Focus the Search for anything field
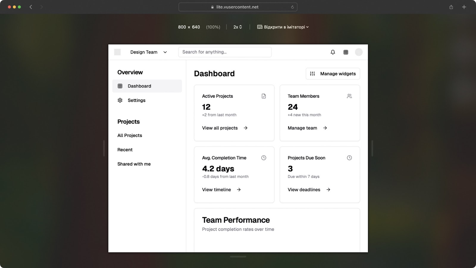Image resolution: width=476 pixels, height=268 pixels. [225, 52]
